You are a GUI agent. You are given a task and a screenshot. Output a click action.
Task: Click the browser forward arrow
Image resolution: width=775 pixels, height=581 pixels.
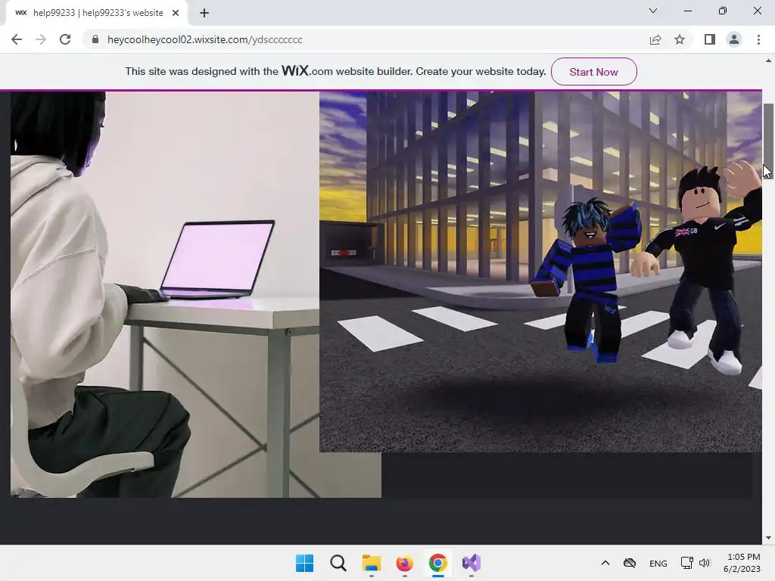(41, 39)
